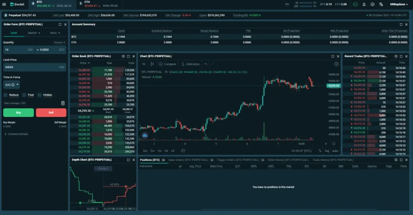
Task: Click cloud save icon on chart
Action: 144,135
